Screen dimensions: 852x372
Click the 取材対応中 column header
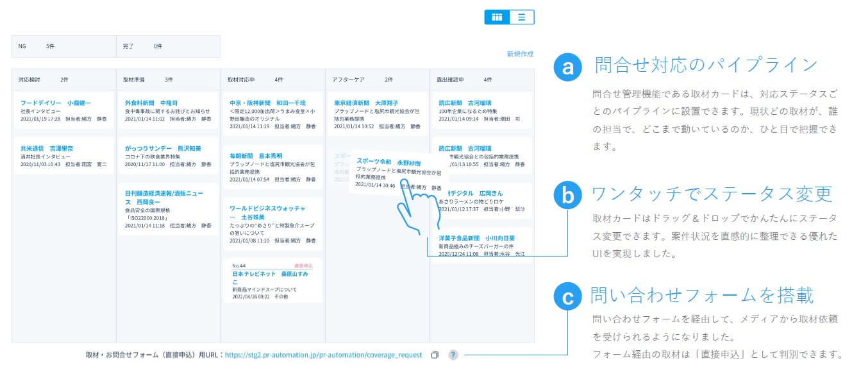click(x=272, y=80)
